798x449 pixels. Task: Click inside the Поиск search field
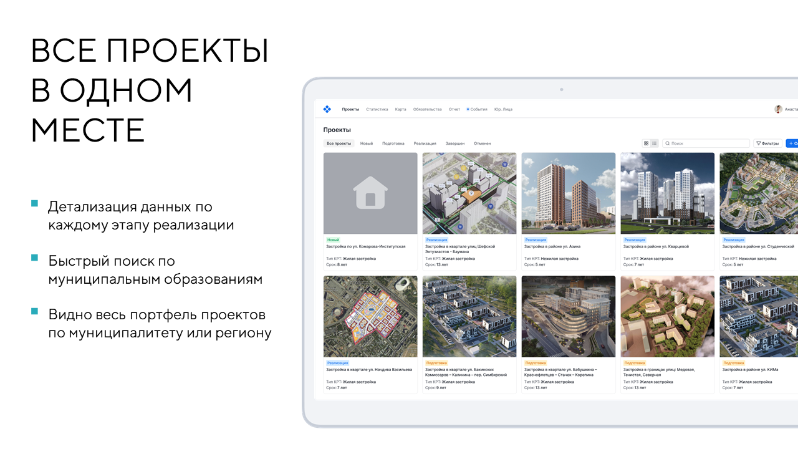706,143
